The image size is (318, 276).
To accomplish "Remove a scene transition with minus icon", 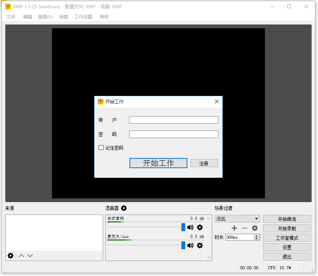I will click(x=245, y=228).
